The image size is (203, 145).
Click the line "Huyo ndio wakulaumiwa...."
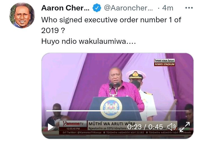89,42
